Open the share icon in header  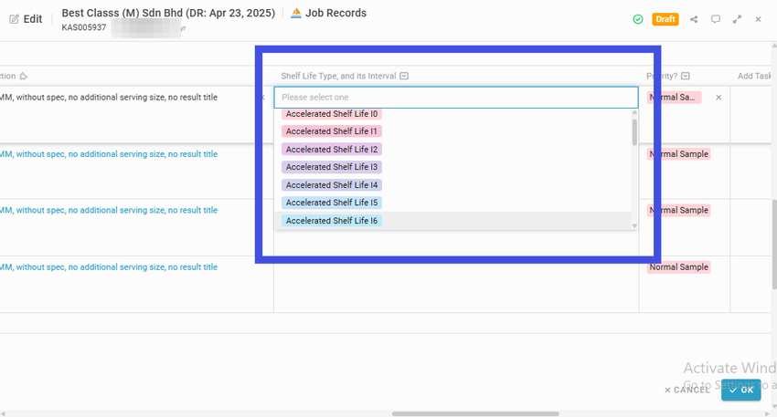694,19
